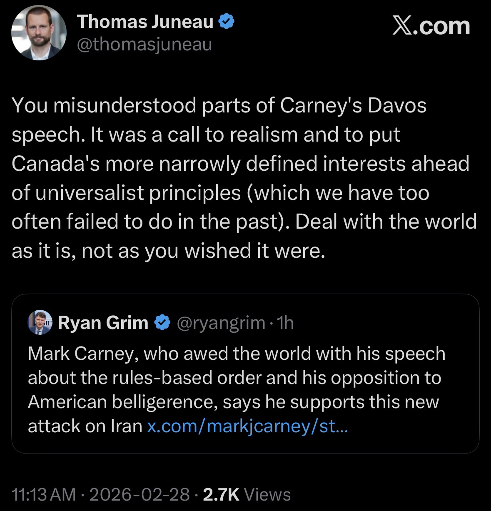Click the Ryan Grim name in quoted post
The width and height of the screenshot is (491, 511).
click(x=103, y=322)
